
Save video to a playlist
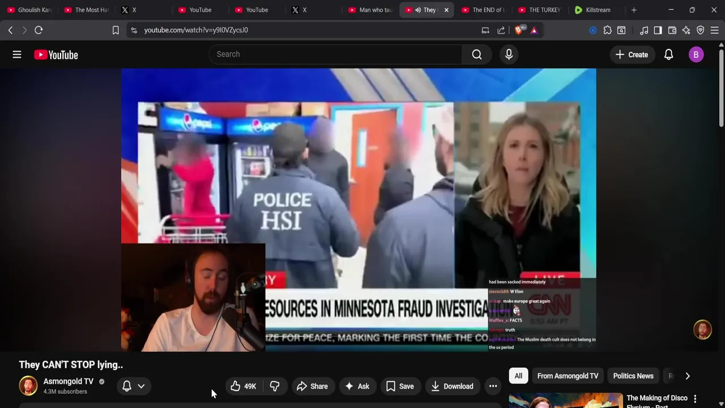point(400,386)
